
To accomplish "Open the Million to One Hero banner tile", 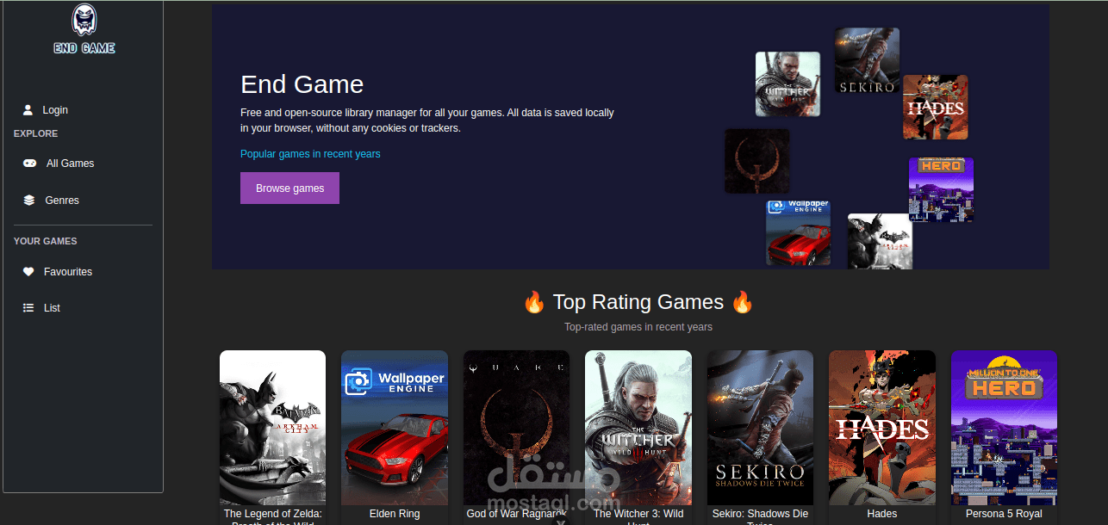I will coord(941,189).
